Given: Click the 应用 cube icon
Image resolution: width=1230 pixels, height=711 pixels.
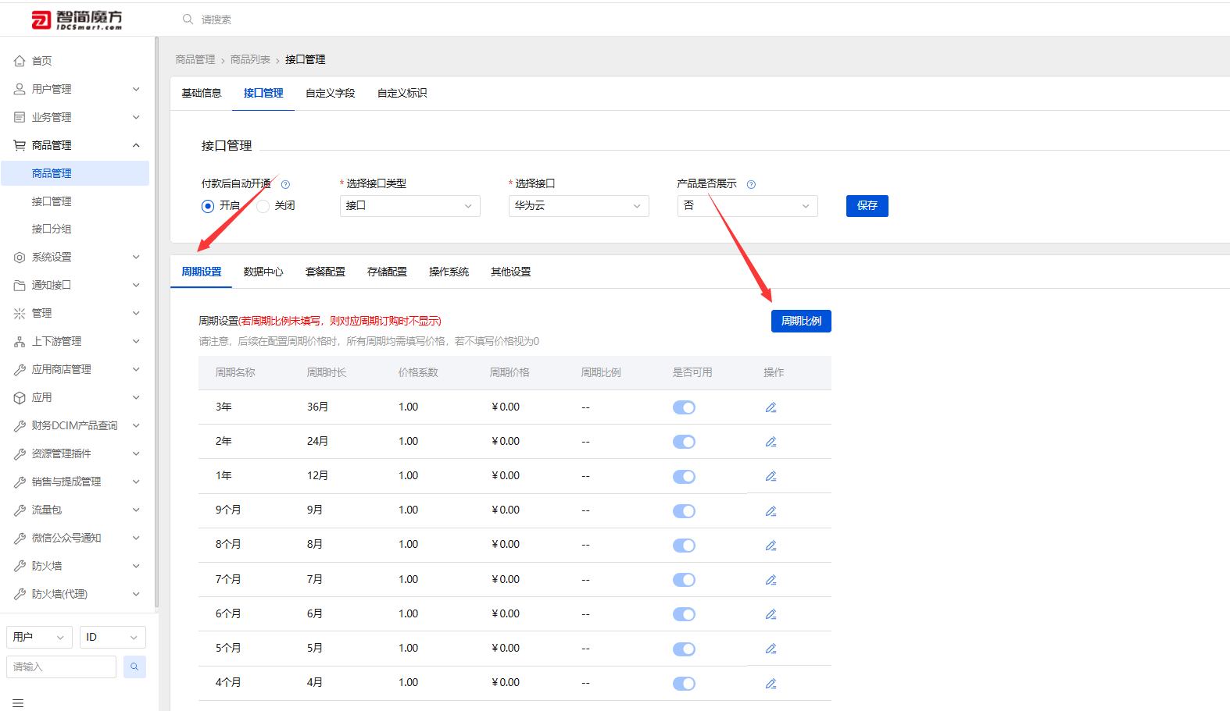Looking at the screenshot, I should click(20, 398).
